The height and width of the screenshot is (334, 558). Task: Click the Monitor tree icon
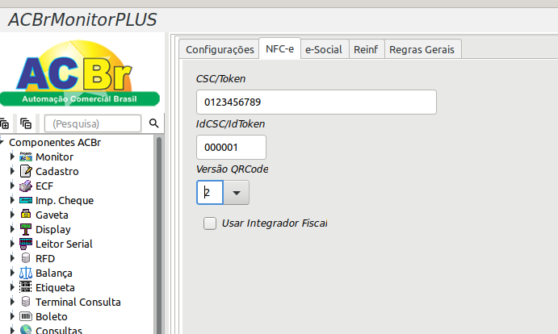pyautogui.click(x=26, y=157)
